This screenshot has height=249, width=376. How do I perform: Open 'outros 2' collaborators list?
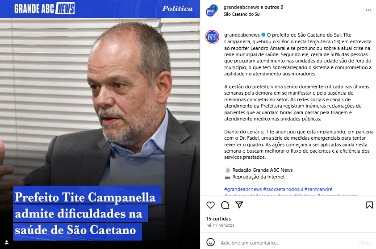(x=274, y=7)
